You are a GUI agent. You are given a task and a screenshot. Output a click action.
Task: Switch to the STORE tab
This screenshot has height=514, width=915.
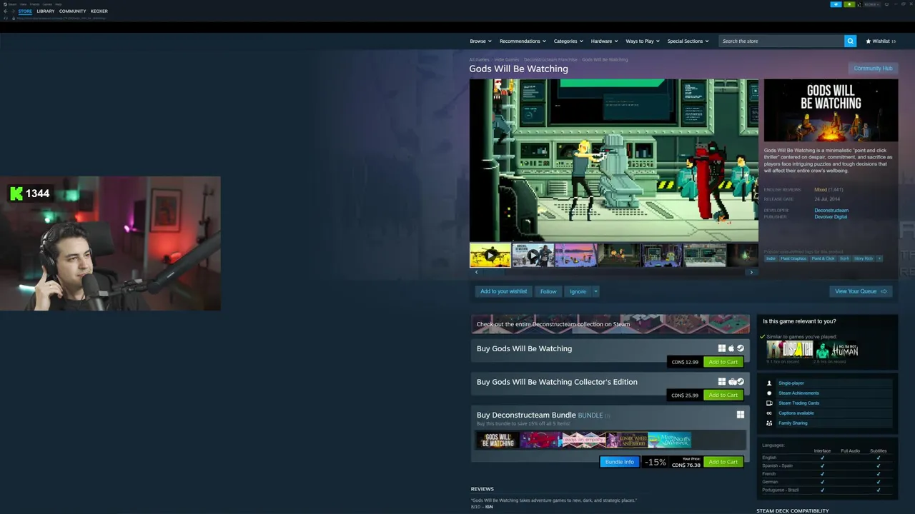(25, 11)
